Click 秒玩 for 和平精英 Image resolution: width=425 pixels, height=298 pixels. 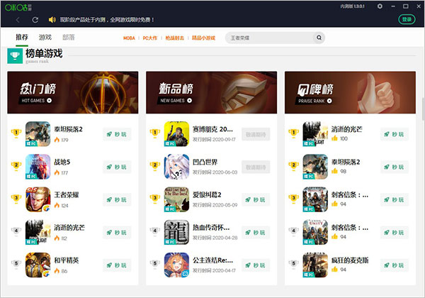117,265
